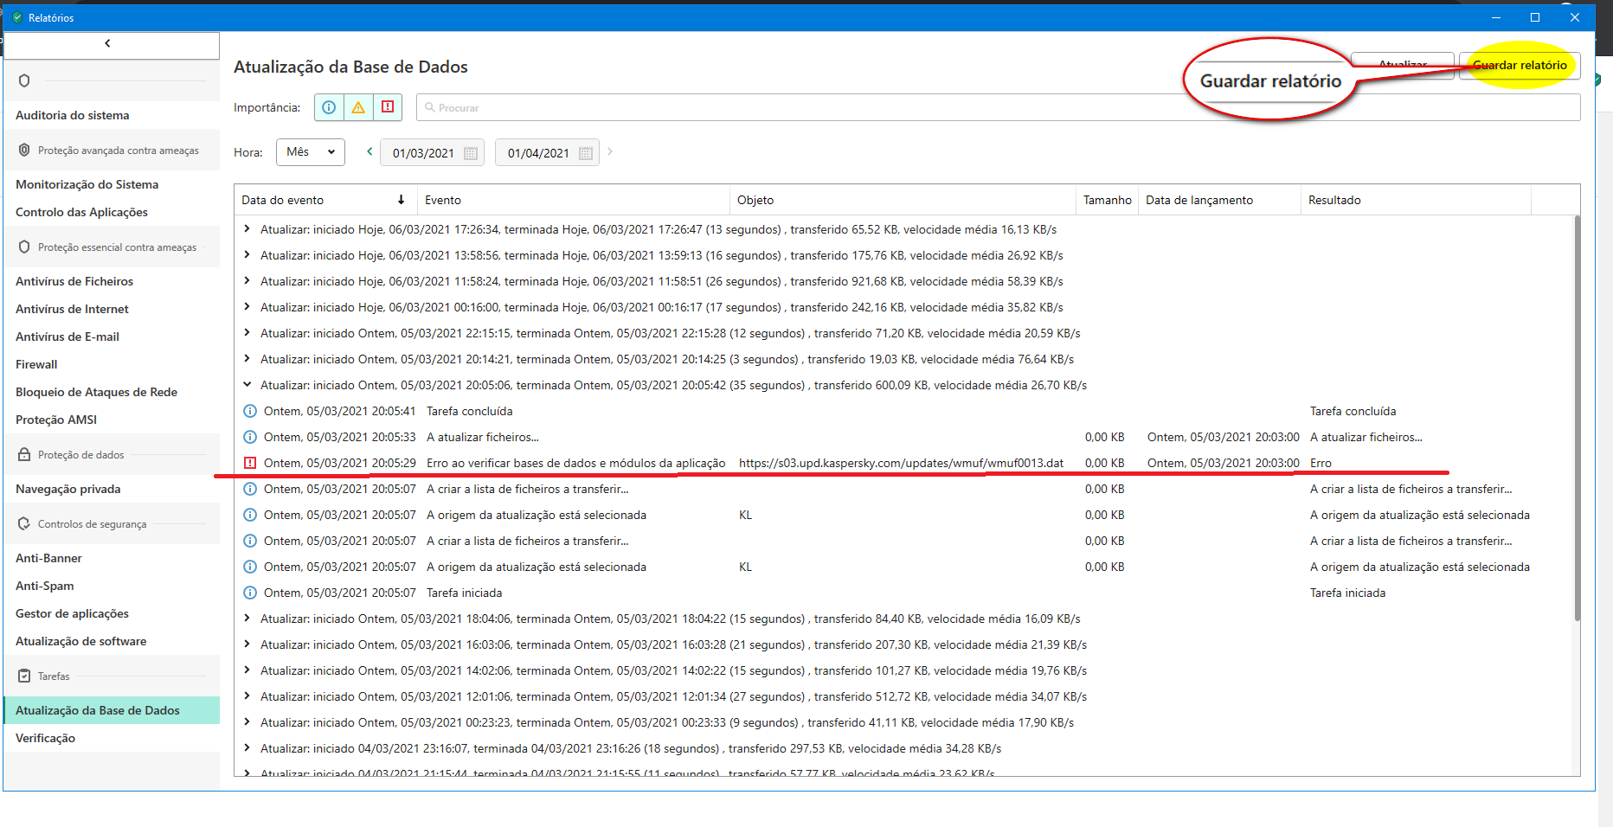Expand the 18:04:06 update entry
1613x827 pixels.
(247, 619)
